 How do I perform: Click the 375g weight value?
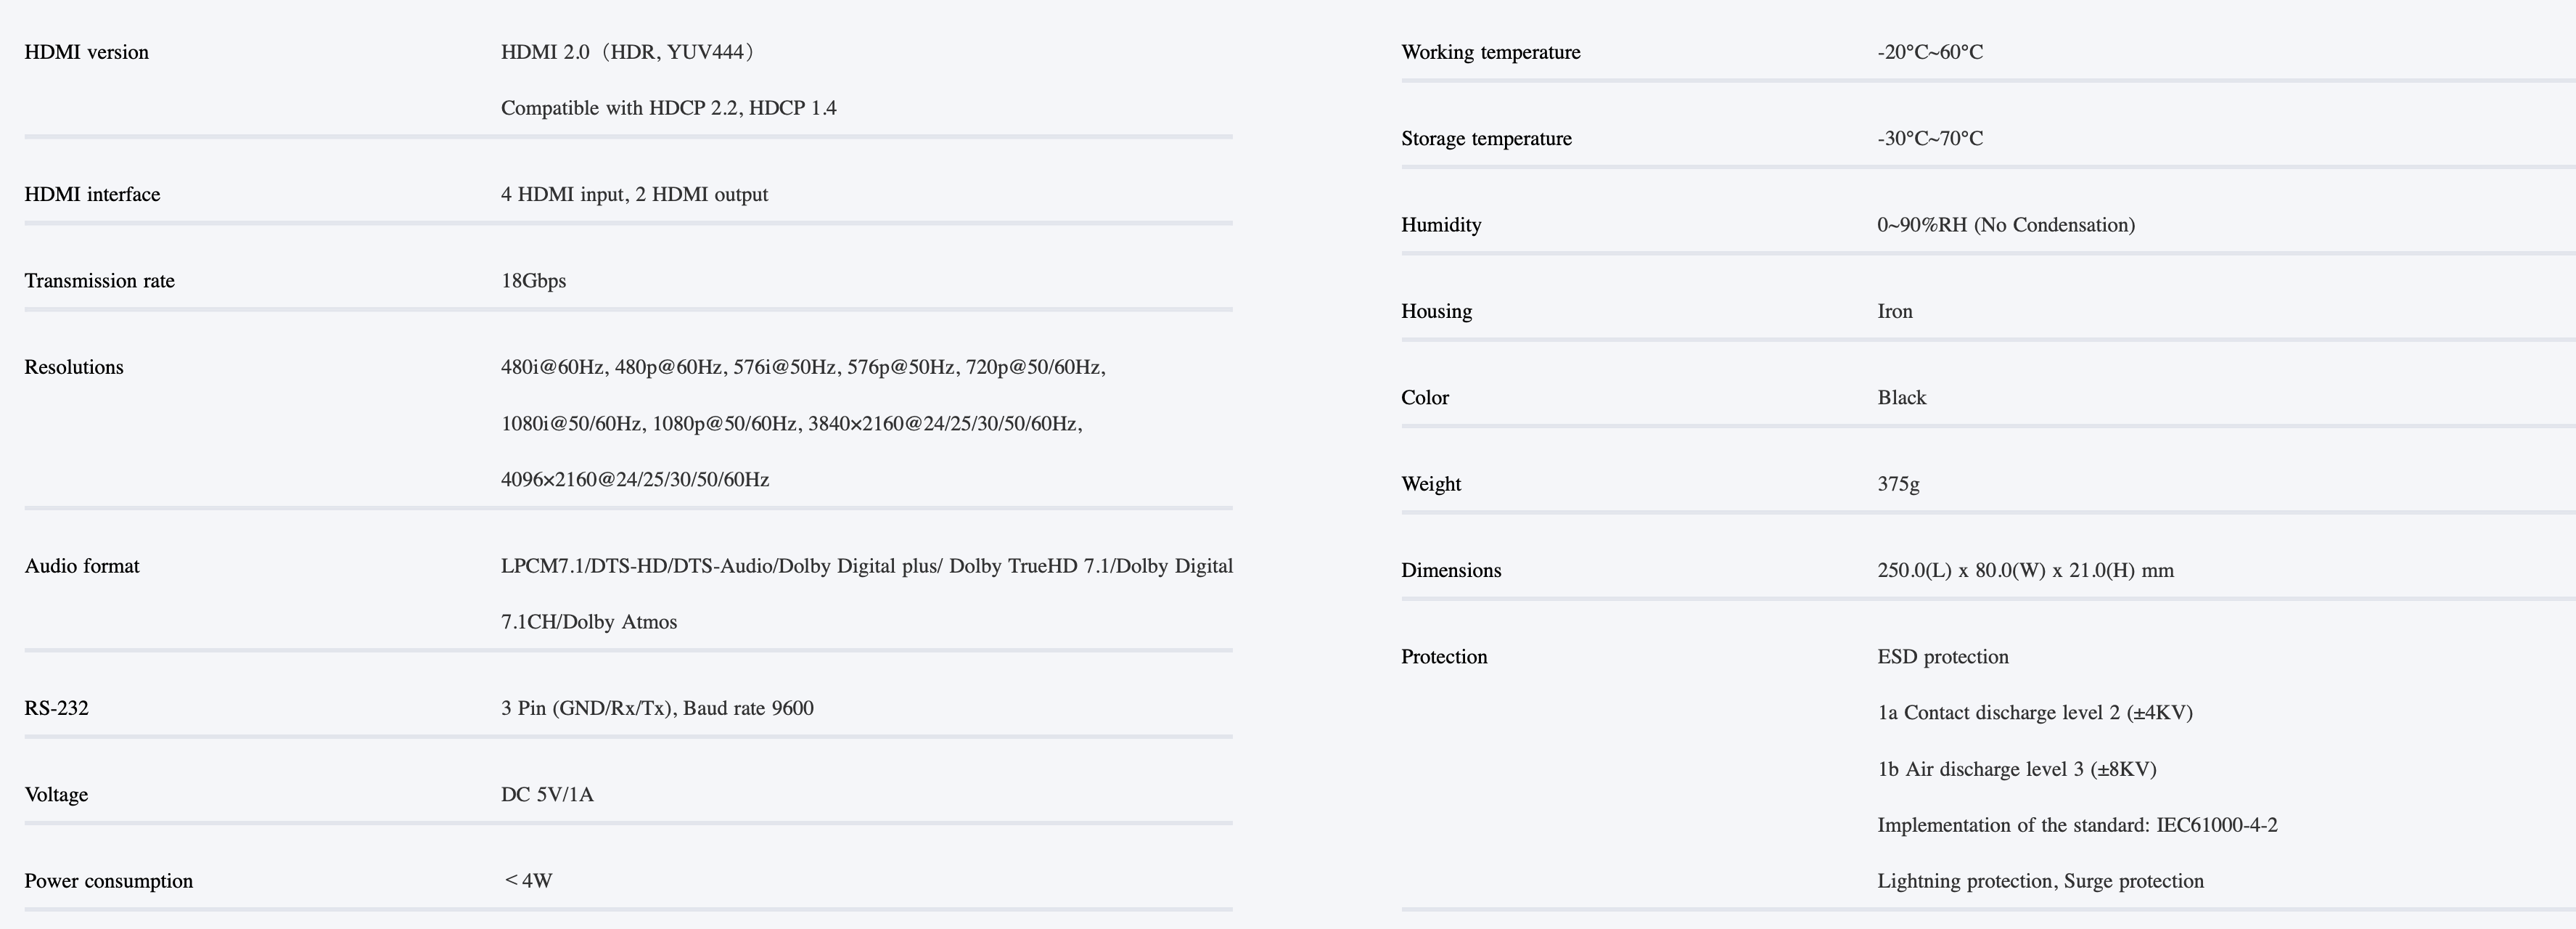tap(1898, 484)
